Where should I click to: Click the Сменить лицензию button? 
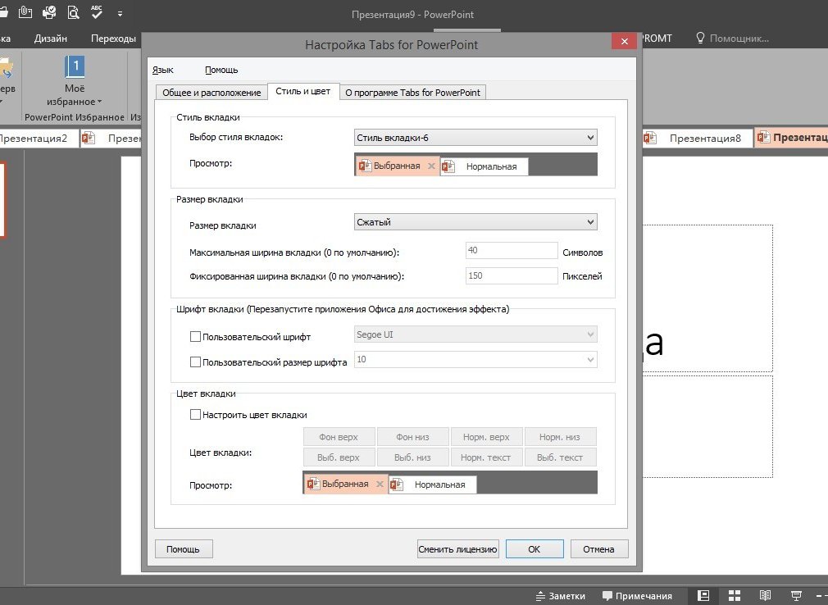[x=457, y=549]
